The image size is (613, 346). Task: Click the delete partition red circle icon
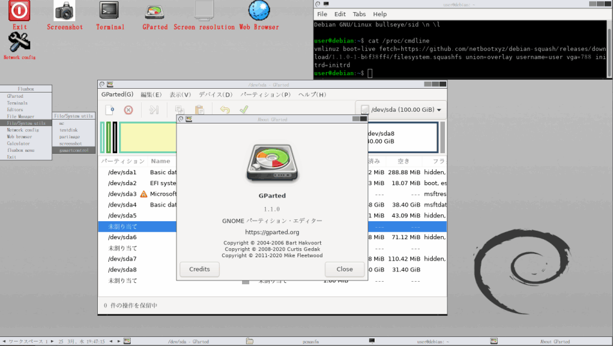[128, 110]
